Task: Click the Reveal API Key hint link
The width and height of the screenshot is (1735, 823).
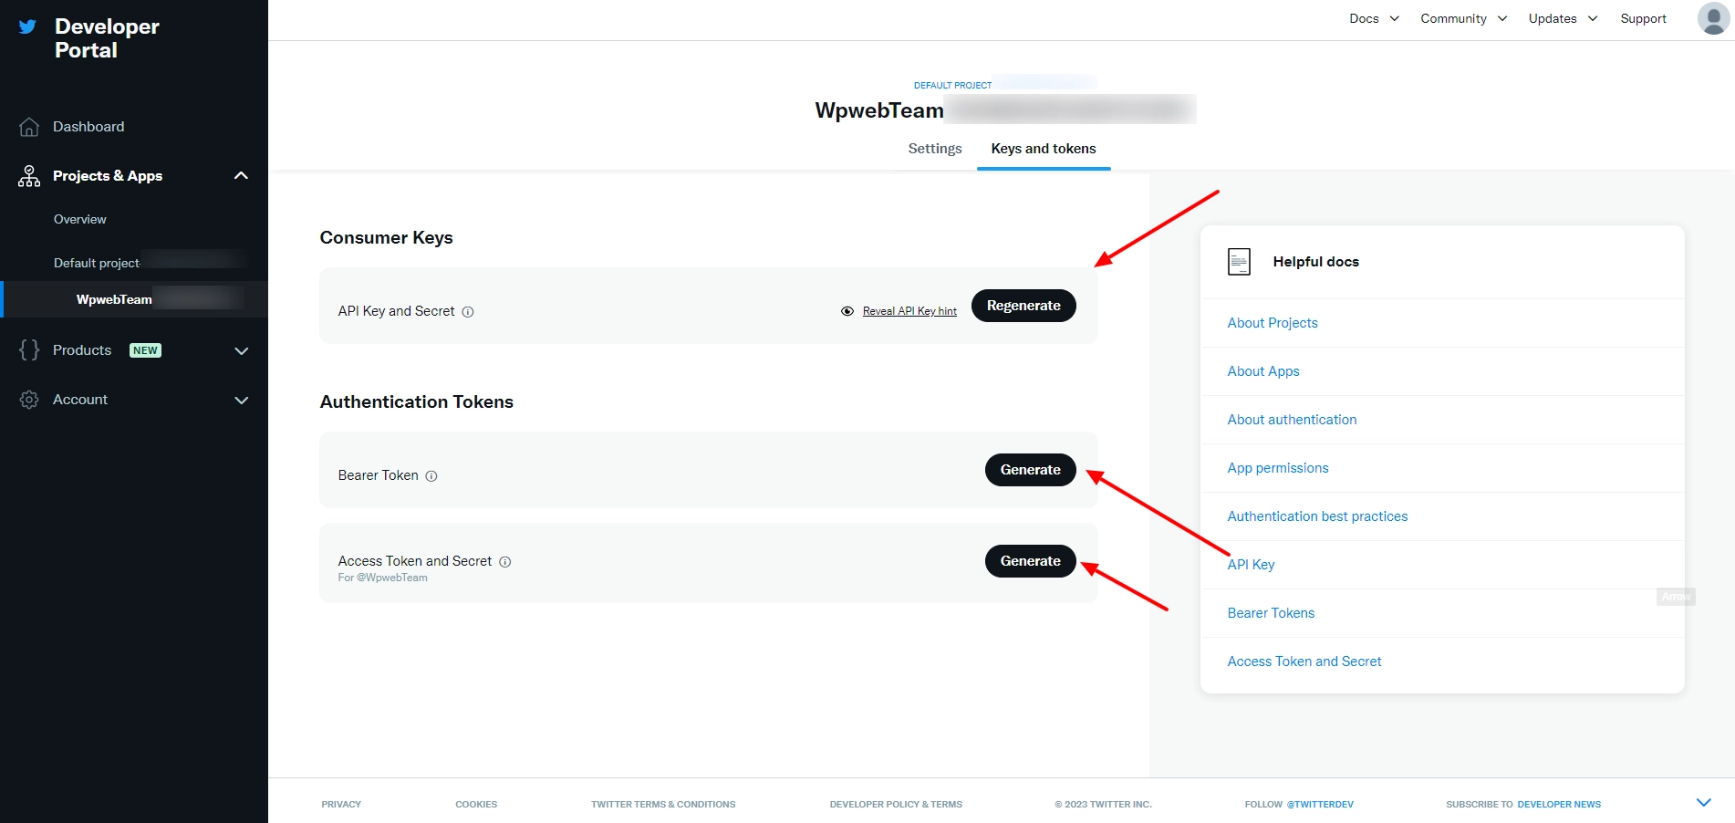Action: (x=909, y=311)
